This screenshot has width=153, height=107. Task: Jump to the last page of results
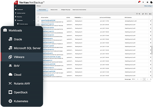coord(151,79)
